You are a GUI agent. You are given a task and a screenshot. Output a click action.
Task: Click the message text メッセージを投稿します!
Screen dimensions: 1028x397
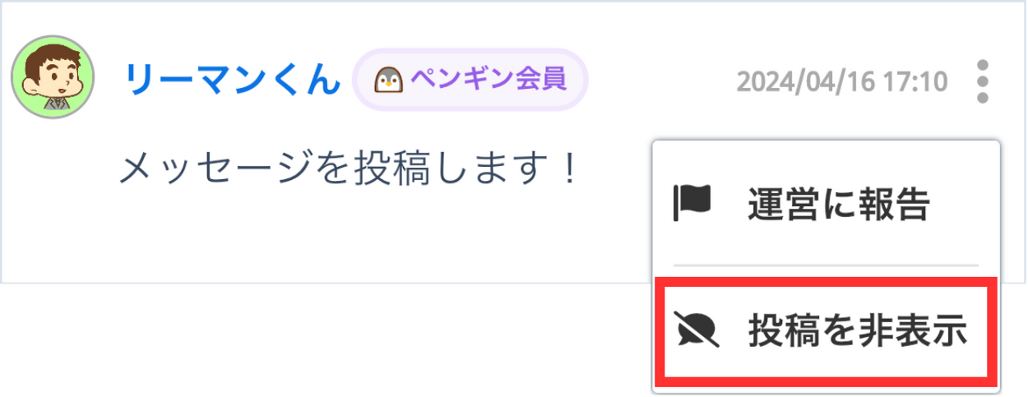350,170
